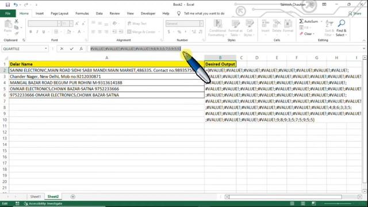Switch to the Developer ribbon tab
This screenshot has width=368, height=207.
(148, 13)
